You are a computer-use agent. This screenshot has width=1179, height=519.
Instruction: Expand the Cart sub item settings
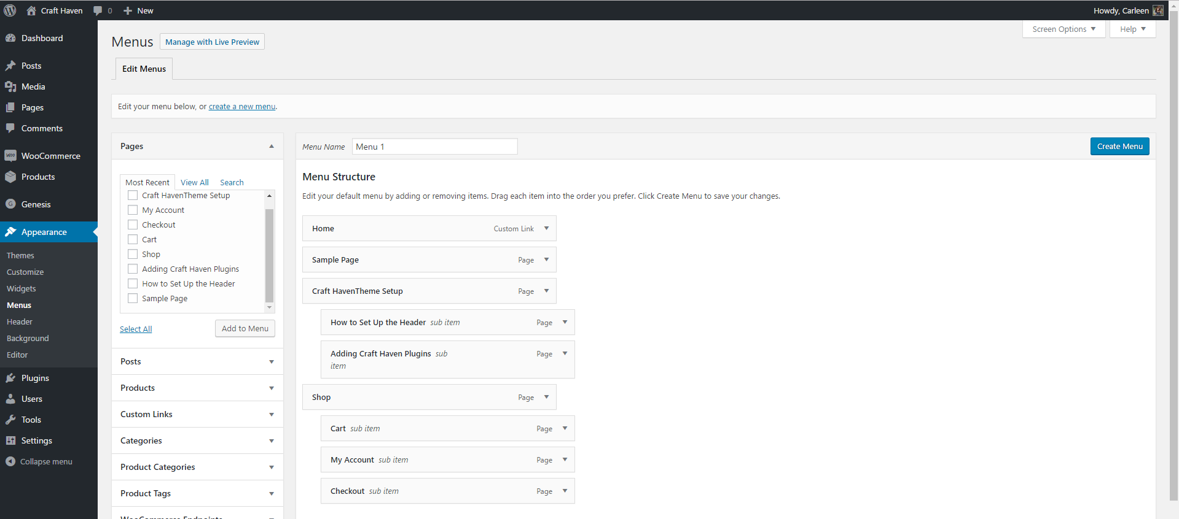(x=565, y=428)
